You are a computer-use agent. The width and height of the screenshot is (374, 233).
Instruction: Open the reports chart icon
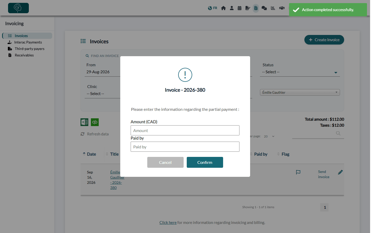click(x=273, y=8)
